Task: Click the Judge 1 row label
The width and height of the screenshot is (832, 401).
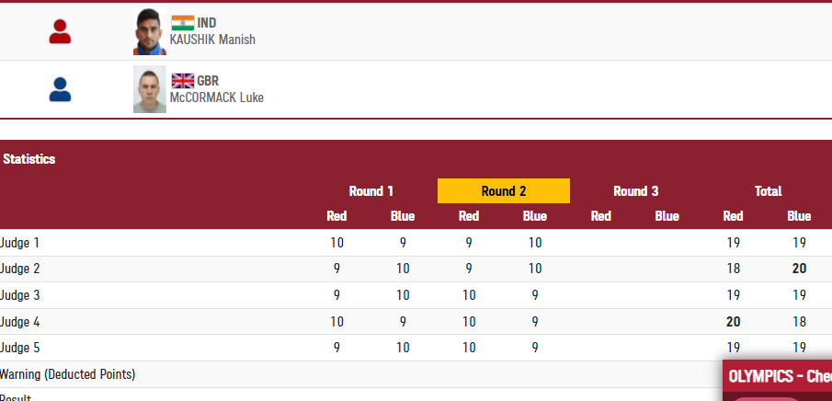Action: pyautogui.click(x=20, y=243)
